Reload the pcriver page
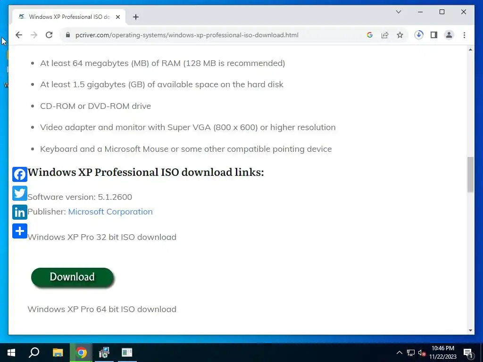Screen dimensions: 483x362 point(49,35)
